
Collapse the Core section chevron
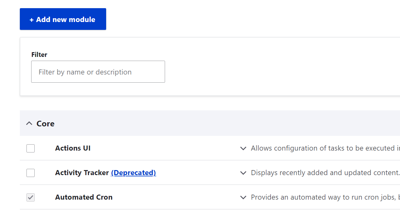click(x=29, y=124)
